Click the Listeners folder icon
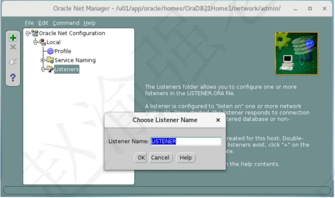 coord(50,69)
